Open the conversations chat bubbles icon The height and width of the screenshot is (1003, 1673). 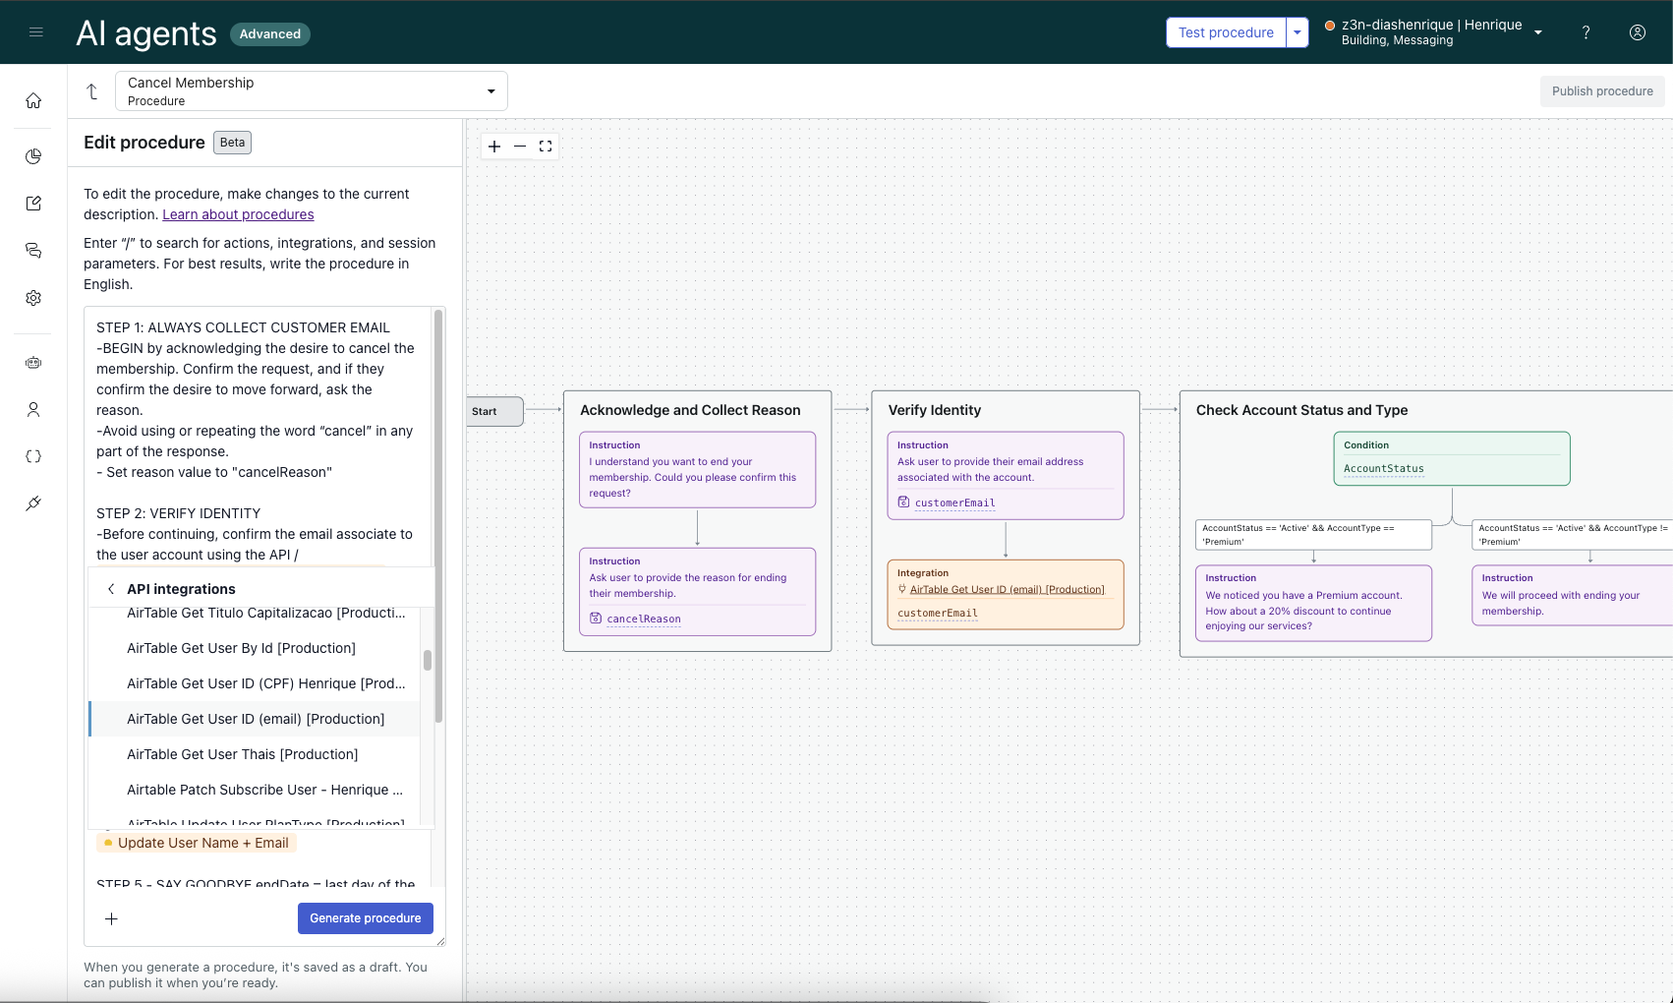[33, 251]
